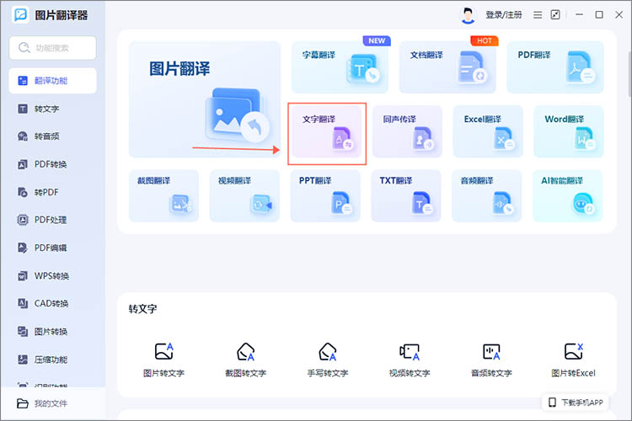Open the 字幕翻译 subtitle translation tile
This screenshot has height=421, width=632.
click(x=340, y=67)
